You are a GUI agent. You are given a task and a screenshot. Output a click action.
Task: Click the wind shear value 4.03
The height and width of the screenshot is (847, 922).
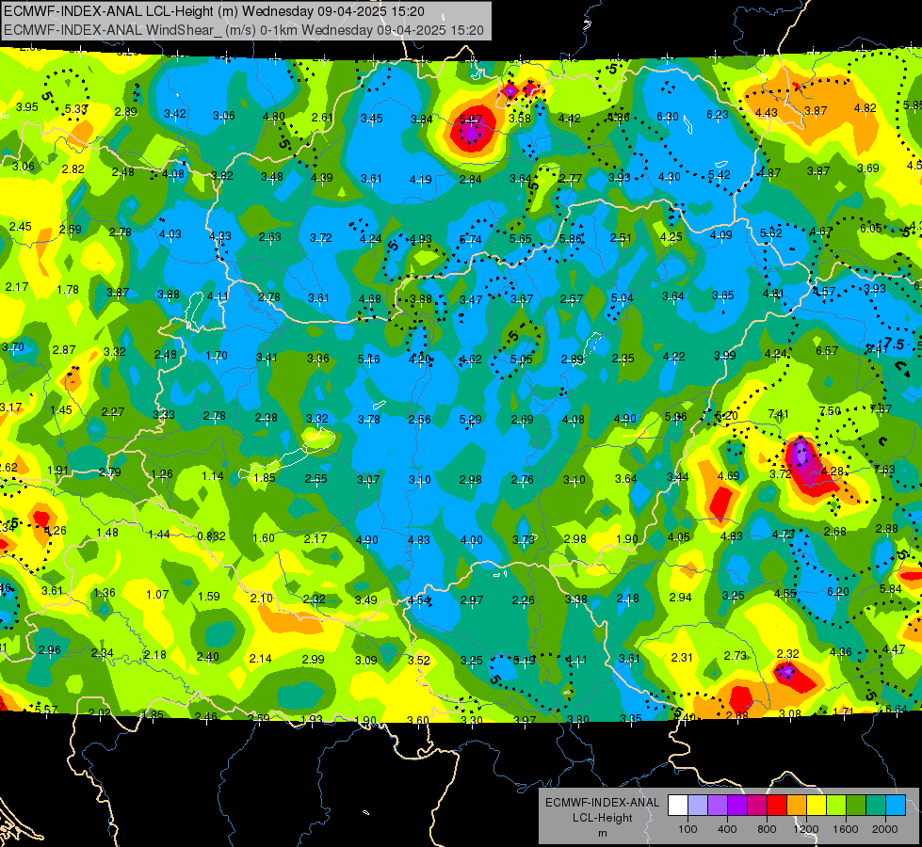point(170,234)
